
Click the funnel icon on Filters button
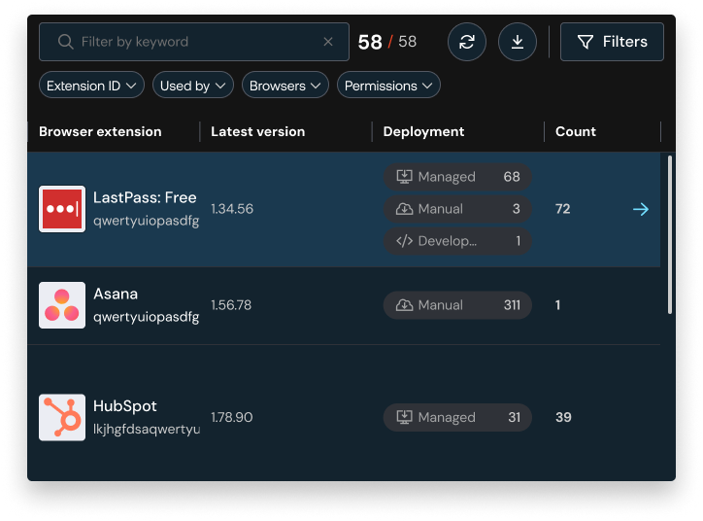click(586, 42)
